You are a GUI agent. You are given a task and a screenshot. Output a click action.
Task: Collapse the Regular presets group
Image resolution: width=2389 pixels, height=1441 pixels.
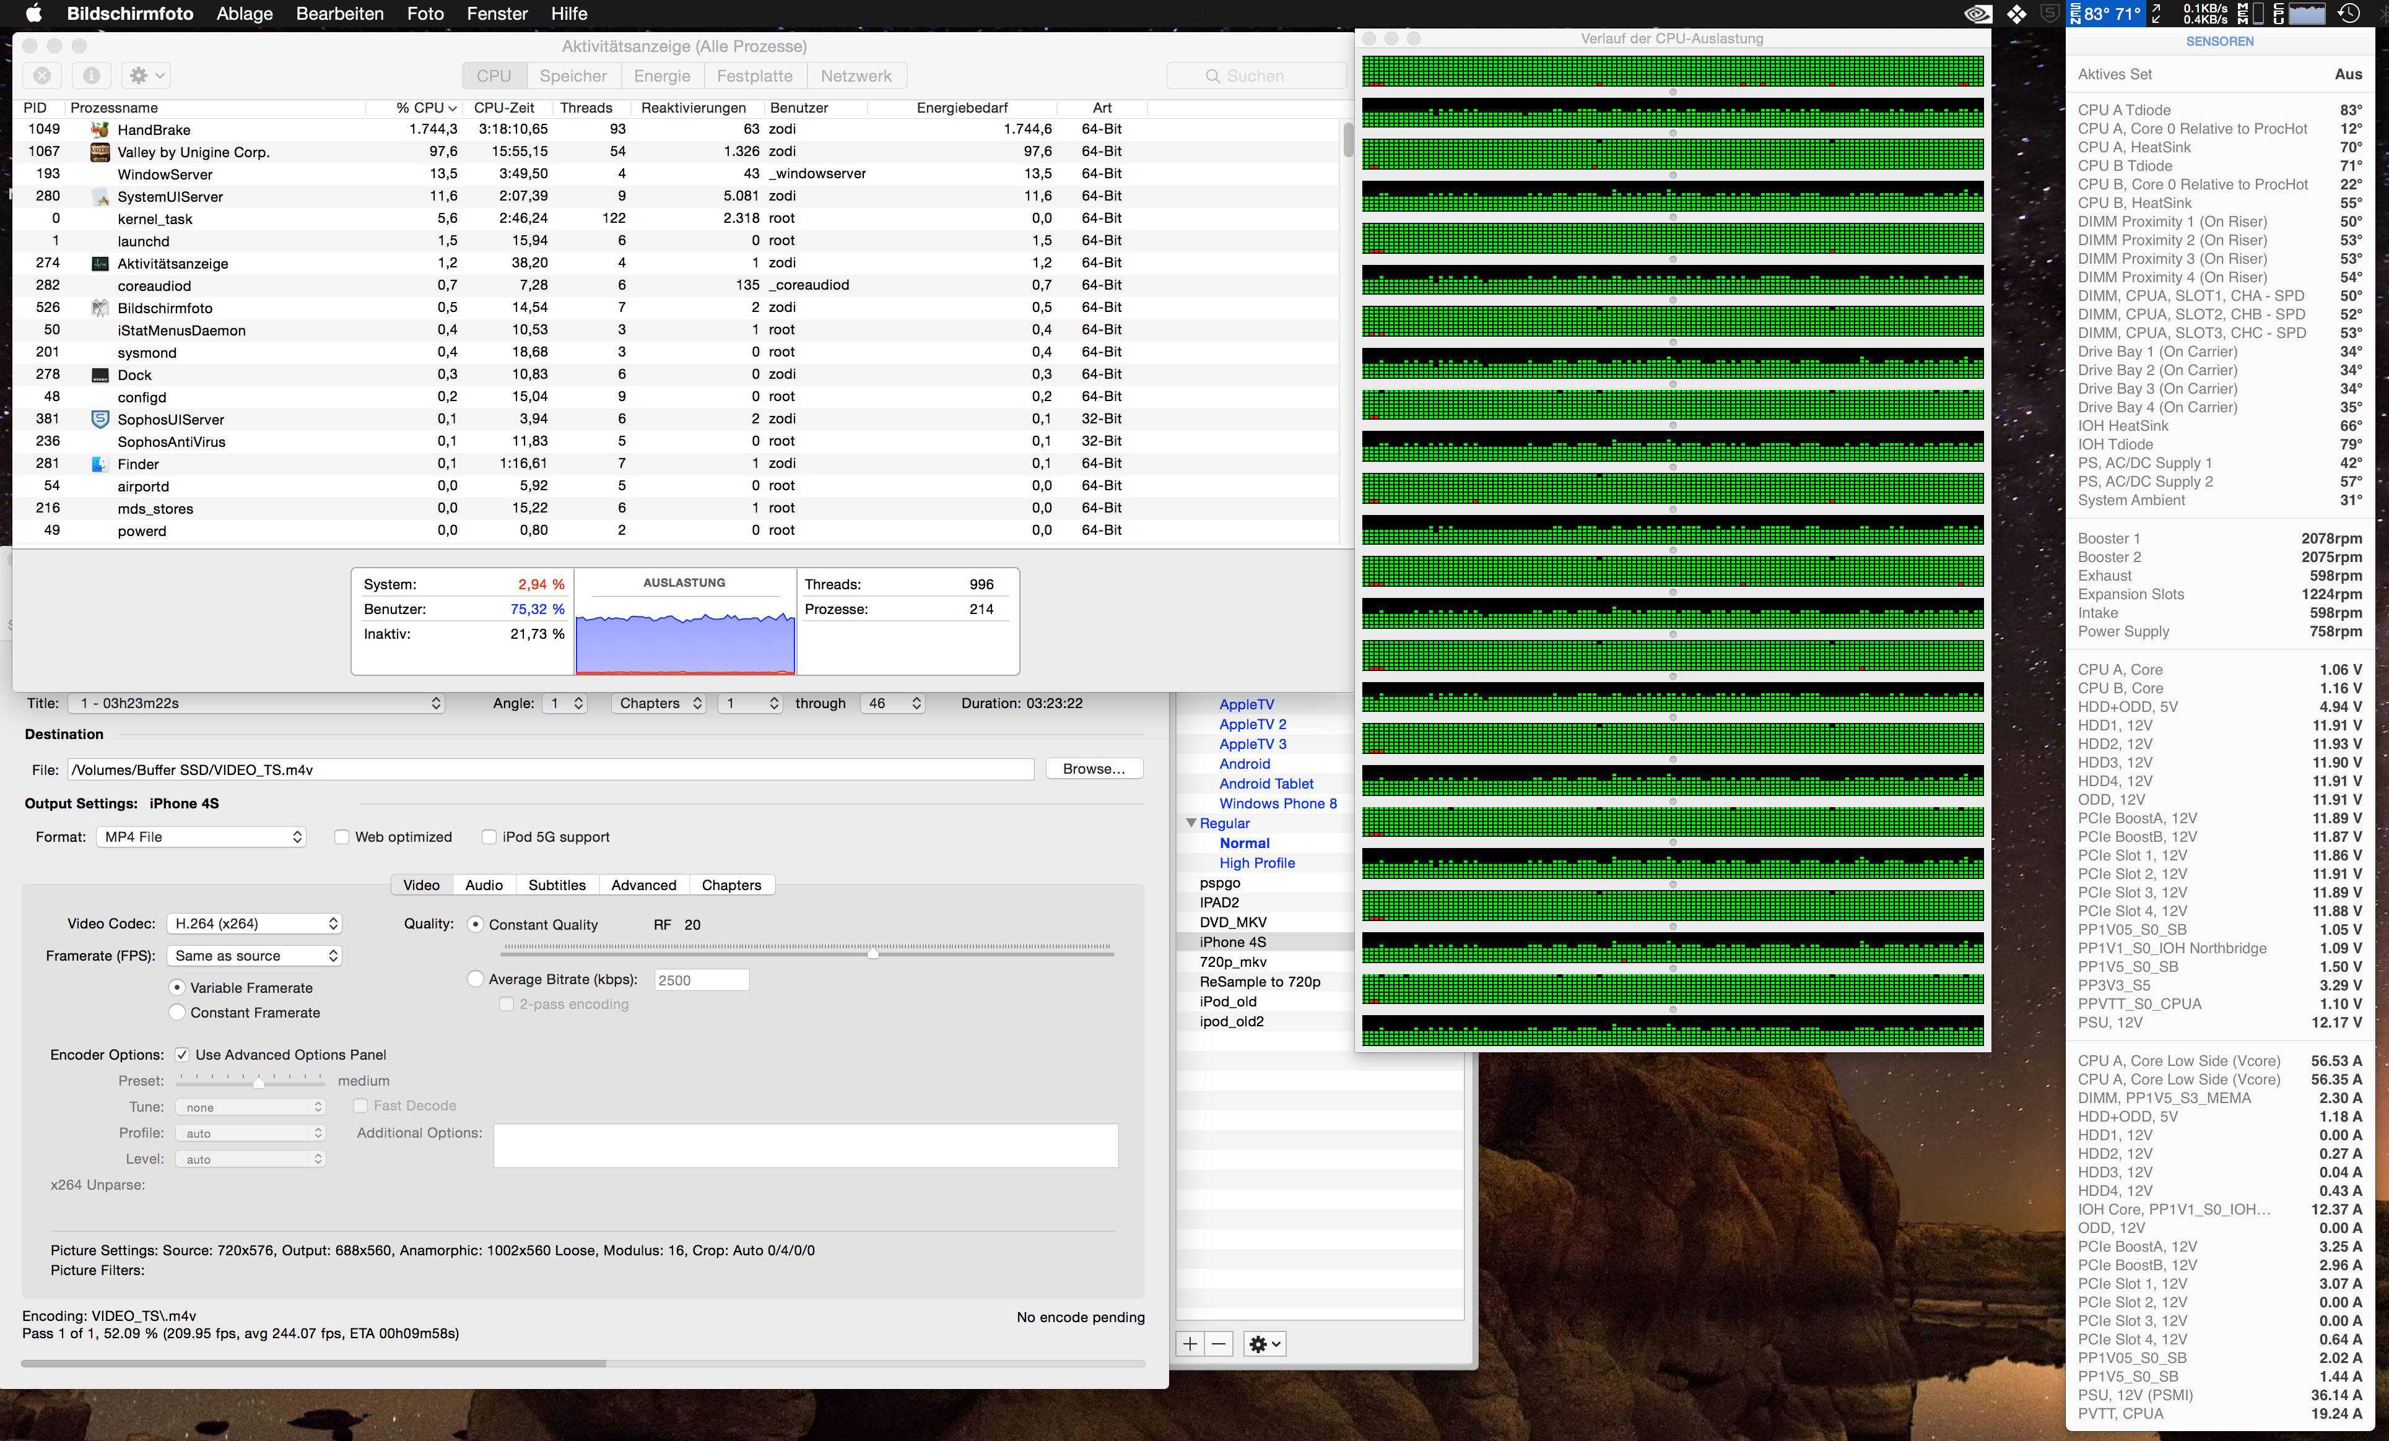point(1191,823)
